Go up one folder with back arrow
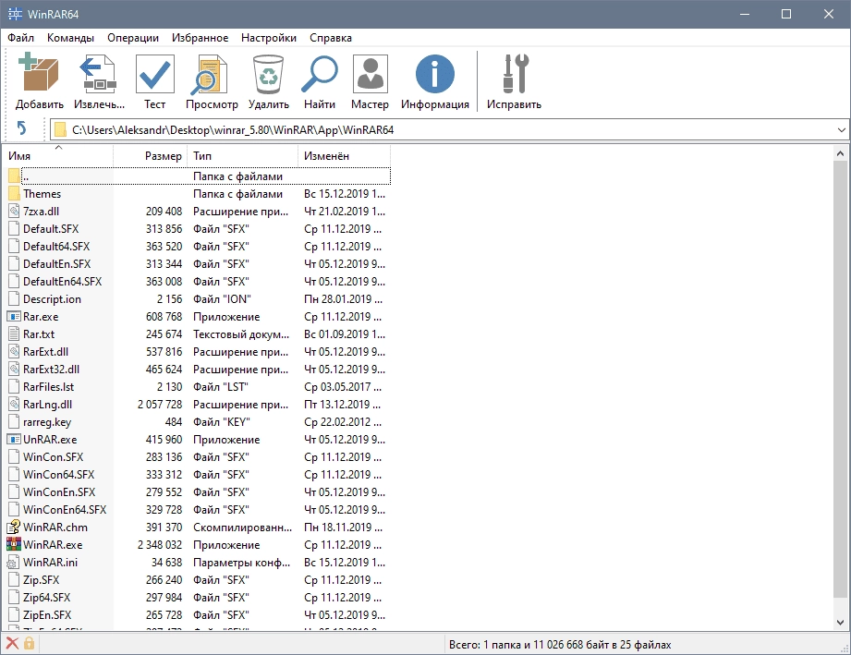 point(21,128)
